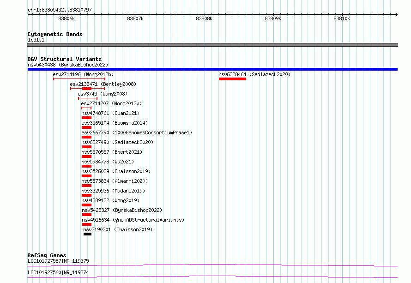Click the chr1:83805432..83810797 coordinate text
The image size is (411, 283).
[x=60, y=10]
